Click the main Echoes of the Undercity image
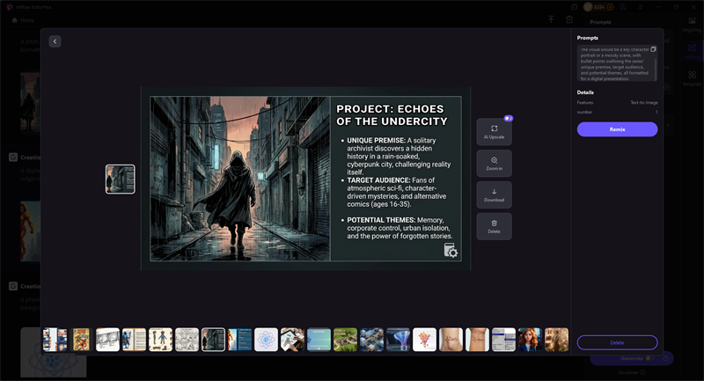704x381 pixels. click(x=305, y=179)
